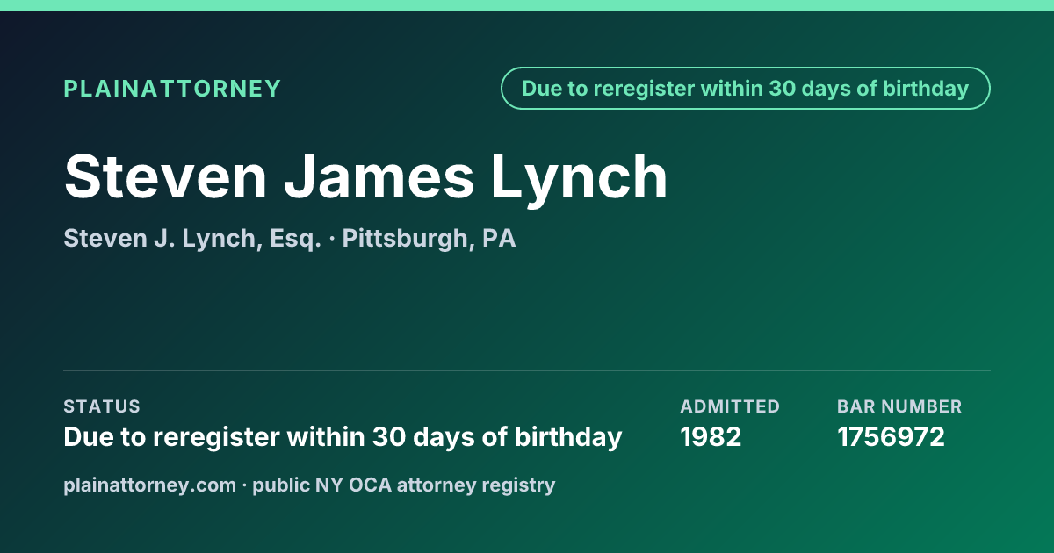Click the horizontal divider above the STATUS row
The width and height of the screenshot is (1054, 553).
click(x=527, y=370)
